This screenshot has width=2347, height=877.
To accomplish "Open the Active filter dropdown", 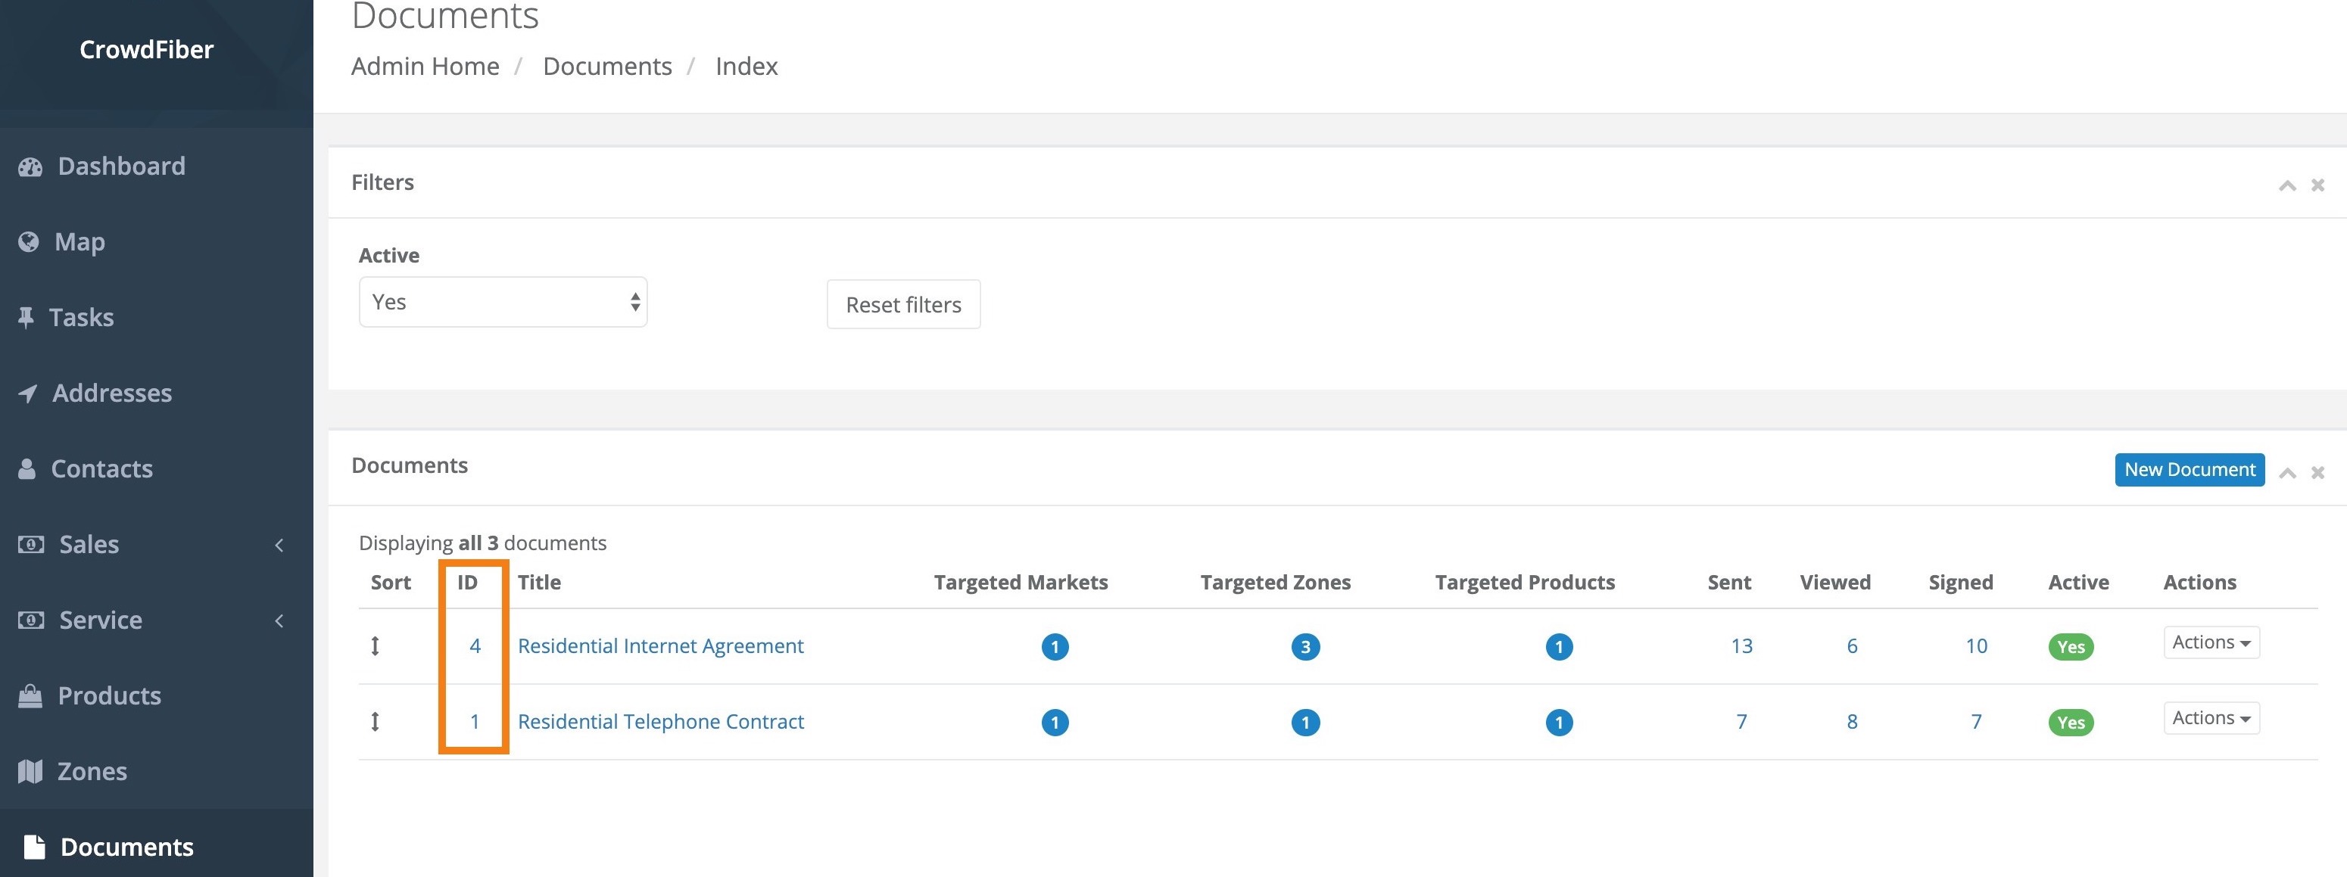I will pyautogui.click(x=502, y=303).
